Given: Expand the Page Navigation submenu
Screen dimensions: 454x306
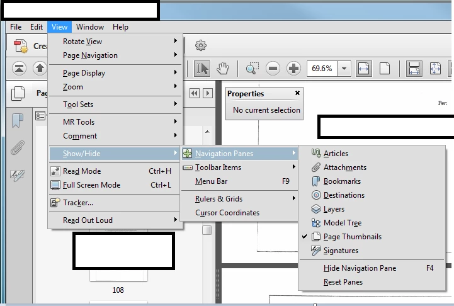Looking at the screenshot, I should point(115,55).
